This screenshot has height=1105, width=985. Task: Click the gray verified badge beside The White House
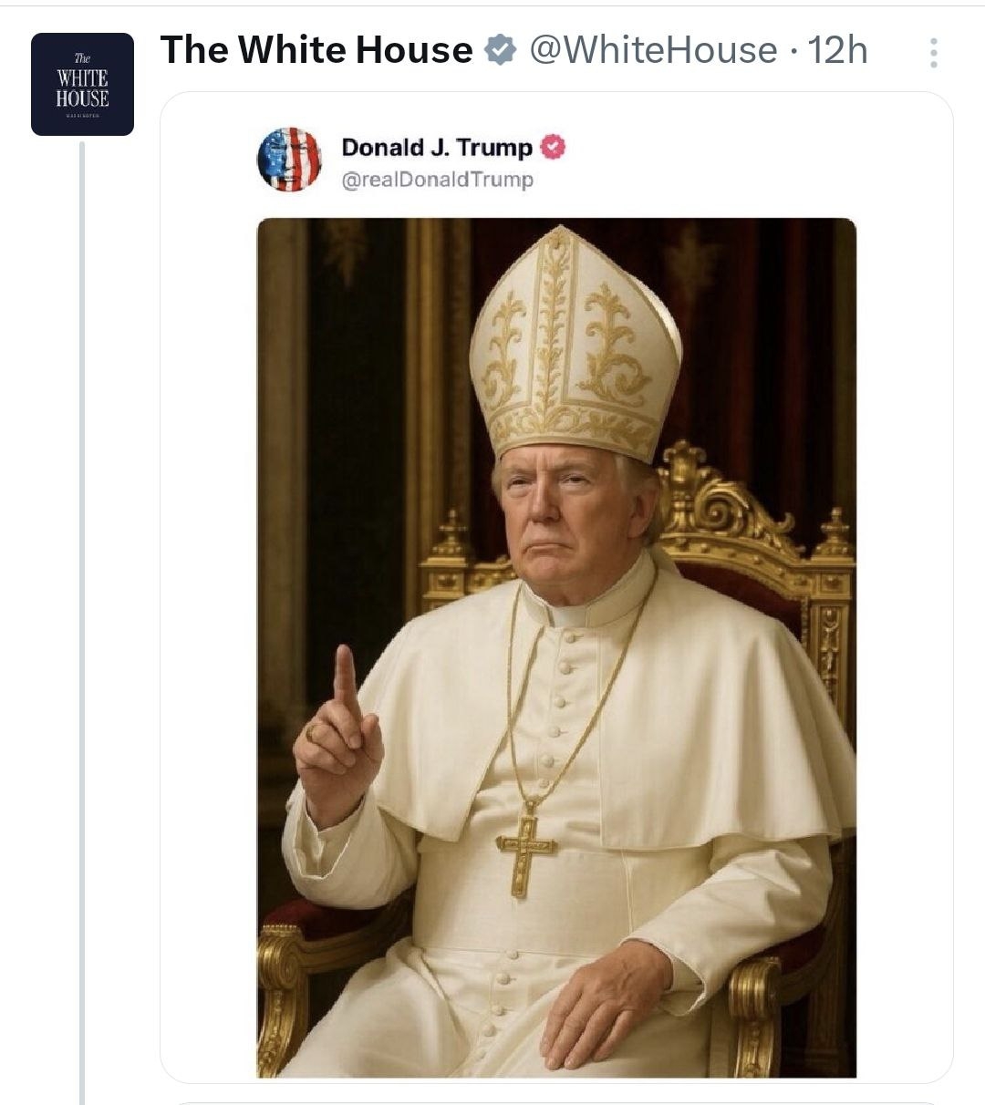[500, 50]
